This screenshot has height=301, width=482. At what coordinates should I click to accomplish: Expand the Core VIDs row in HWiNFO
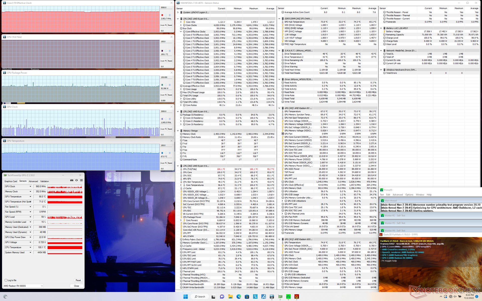point(181,22)
